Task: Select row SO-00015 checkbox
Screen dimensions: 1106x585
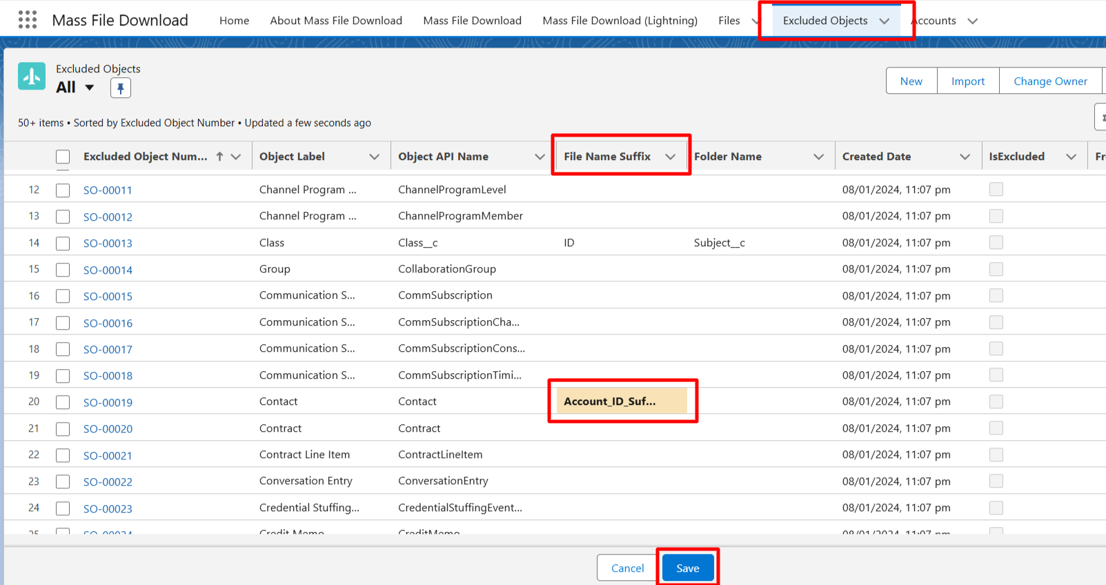Action: (x=63, y=297)
